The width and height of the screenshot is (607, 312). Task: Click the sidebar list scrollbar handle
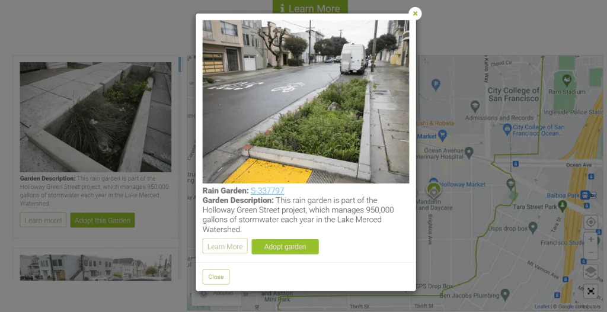pyautogui.click(x=180, y=64)
